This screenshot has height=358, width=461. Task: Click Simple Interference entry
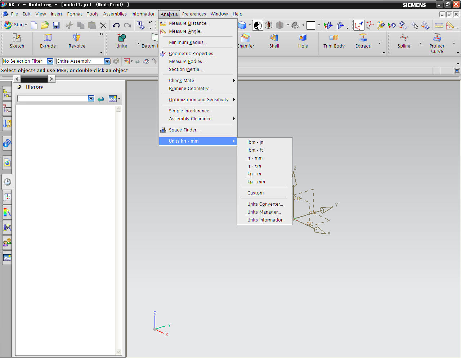click(x=197, y=111)
